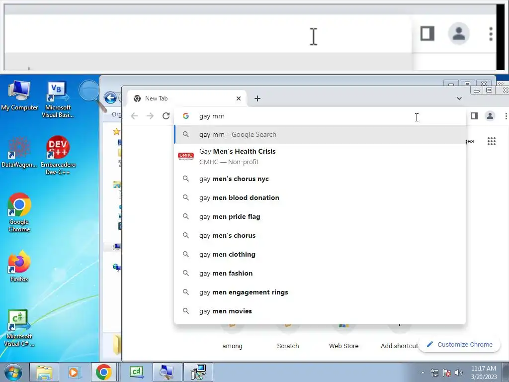This screenshot has height=382, width=509.
Task: Close the New Tab tab
Action: click(x=239, y=98)
